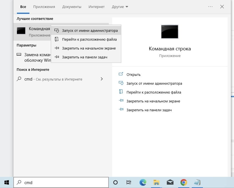Click Открыть in the right pane
Screen dimensions: 234x188
click(x=133, y=74)
